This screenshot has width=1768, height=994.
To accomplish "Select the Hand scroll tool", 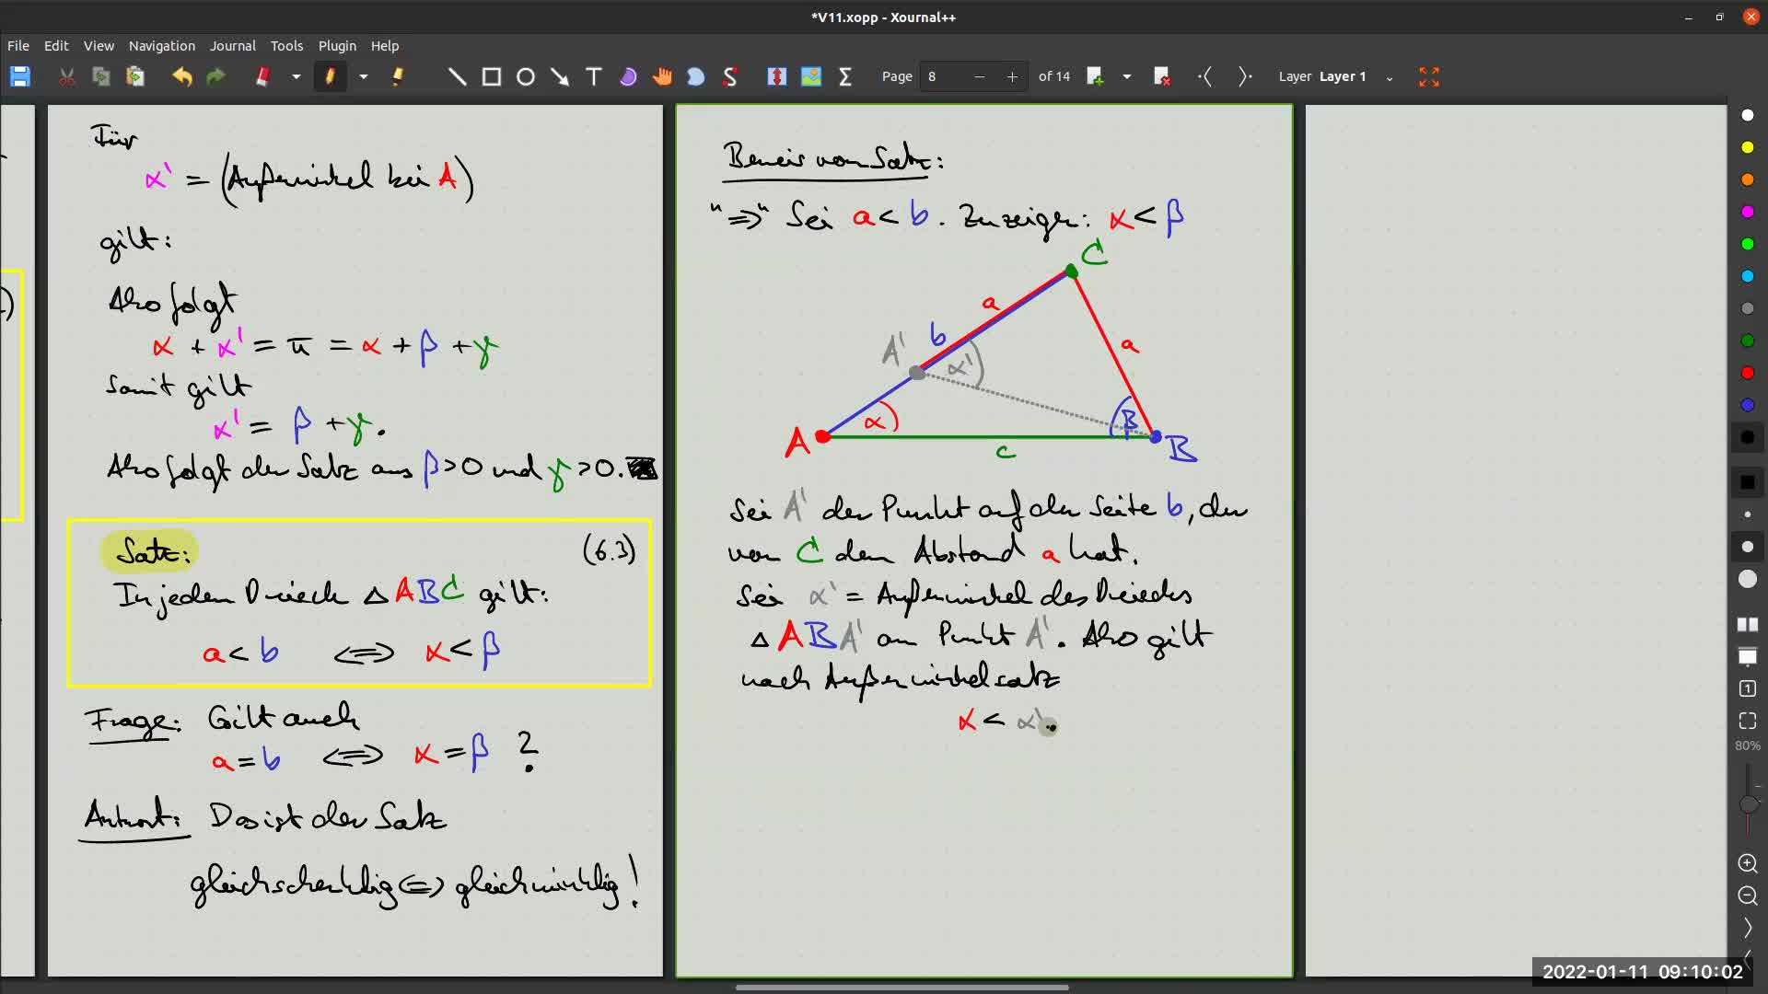I will tap(662, 77).
